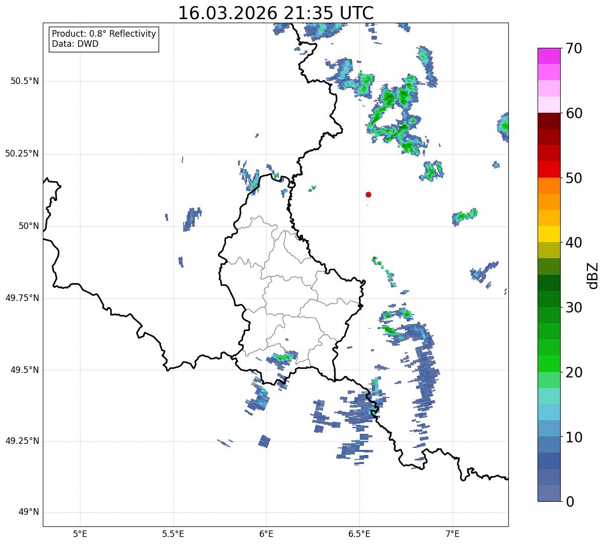Click the 49°N latitude axis label
This screenshot has height=544, width=605.
point(28,512)
